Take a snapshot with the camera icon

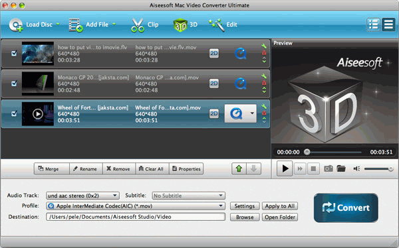[329, 168]
